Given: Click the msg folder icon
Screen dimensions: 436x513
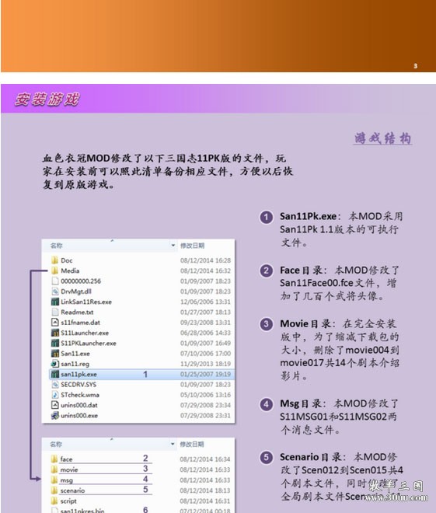Looking at the screenshot, I should coord(54,480).
